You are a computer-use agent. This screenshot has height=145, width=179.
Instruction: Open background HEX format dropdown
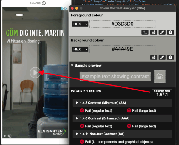click(80, 49)
